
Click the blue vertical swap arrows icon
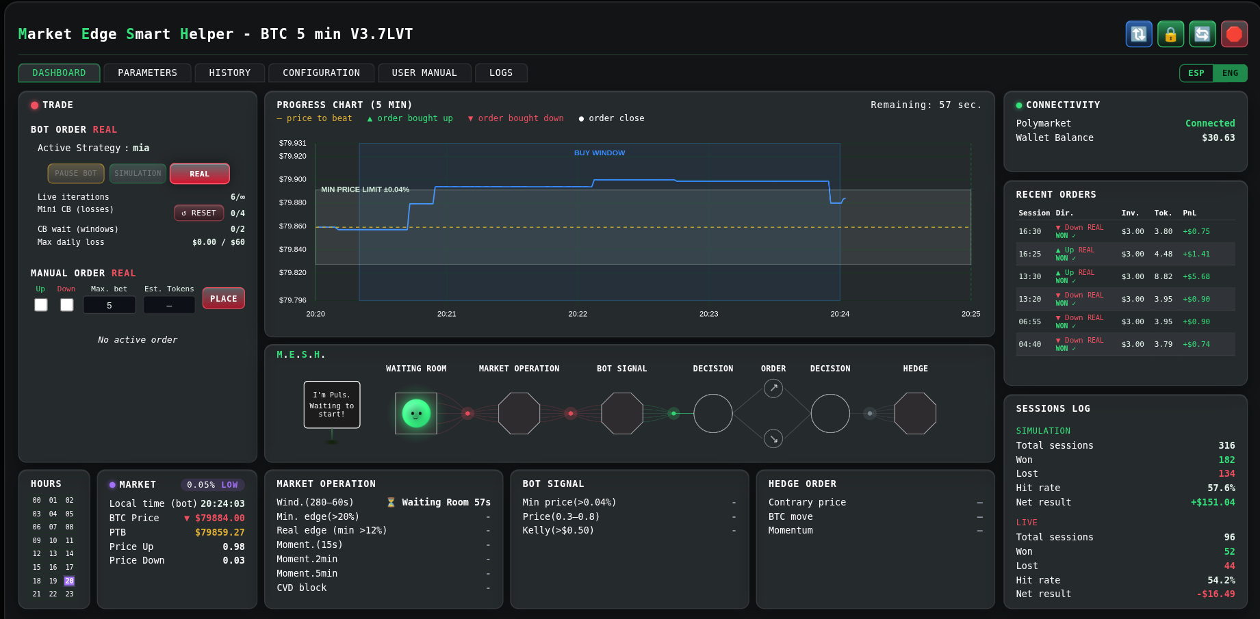coord(1139,34)
